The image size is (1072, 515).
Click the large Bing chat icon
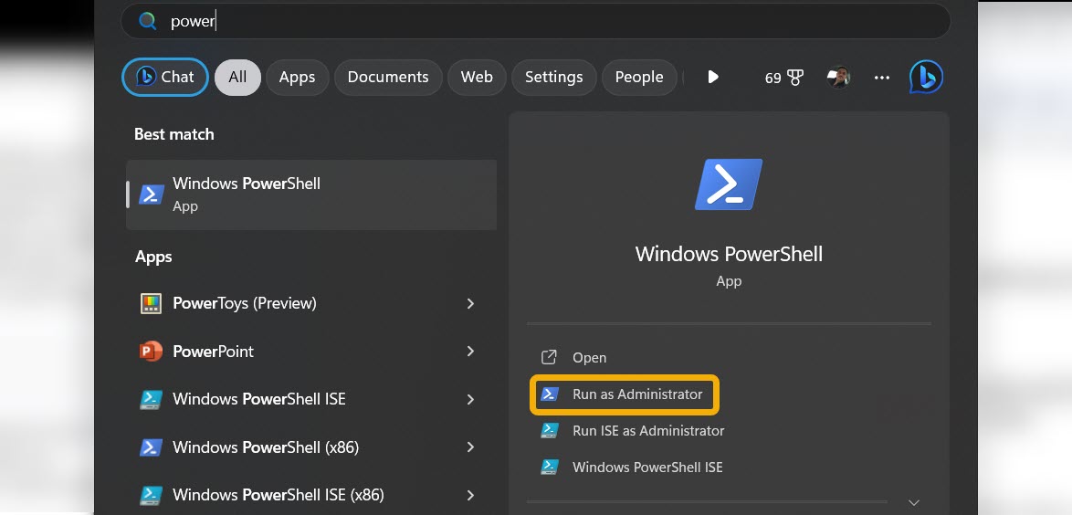click(927, 77)
